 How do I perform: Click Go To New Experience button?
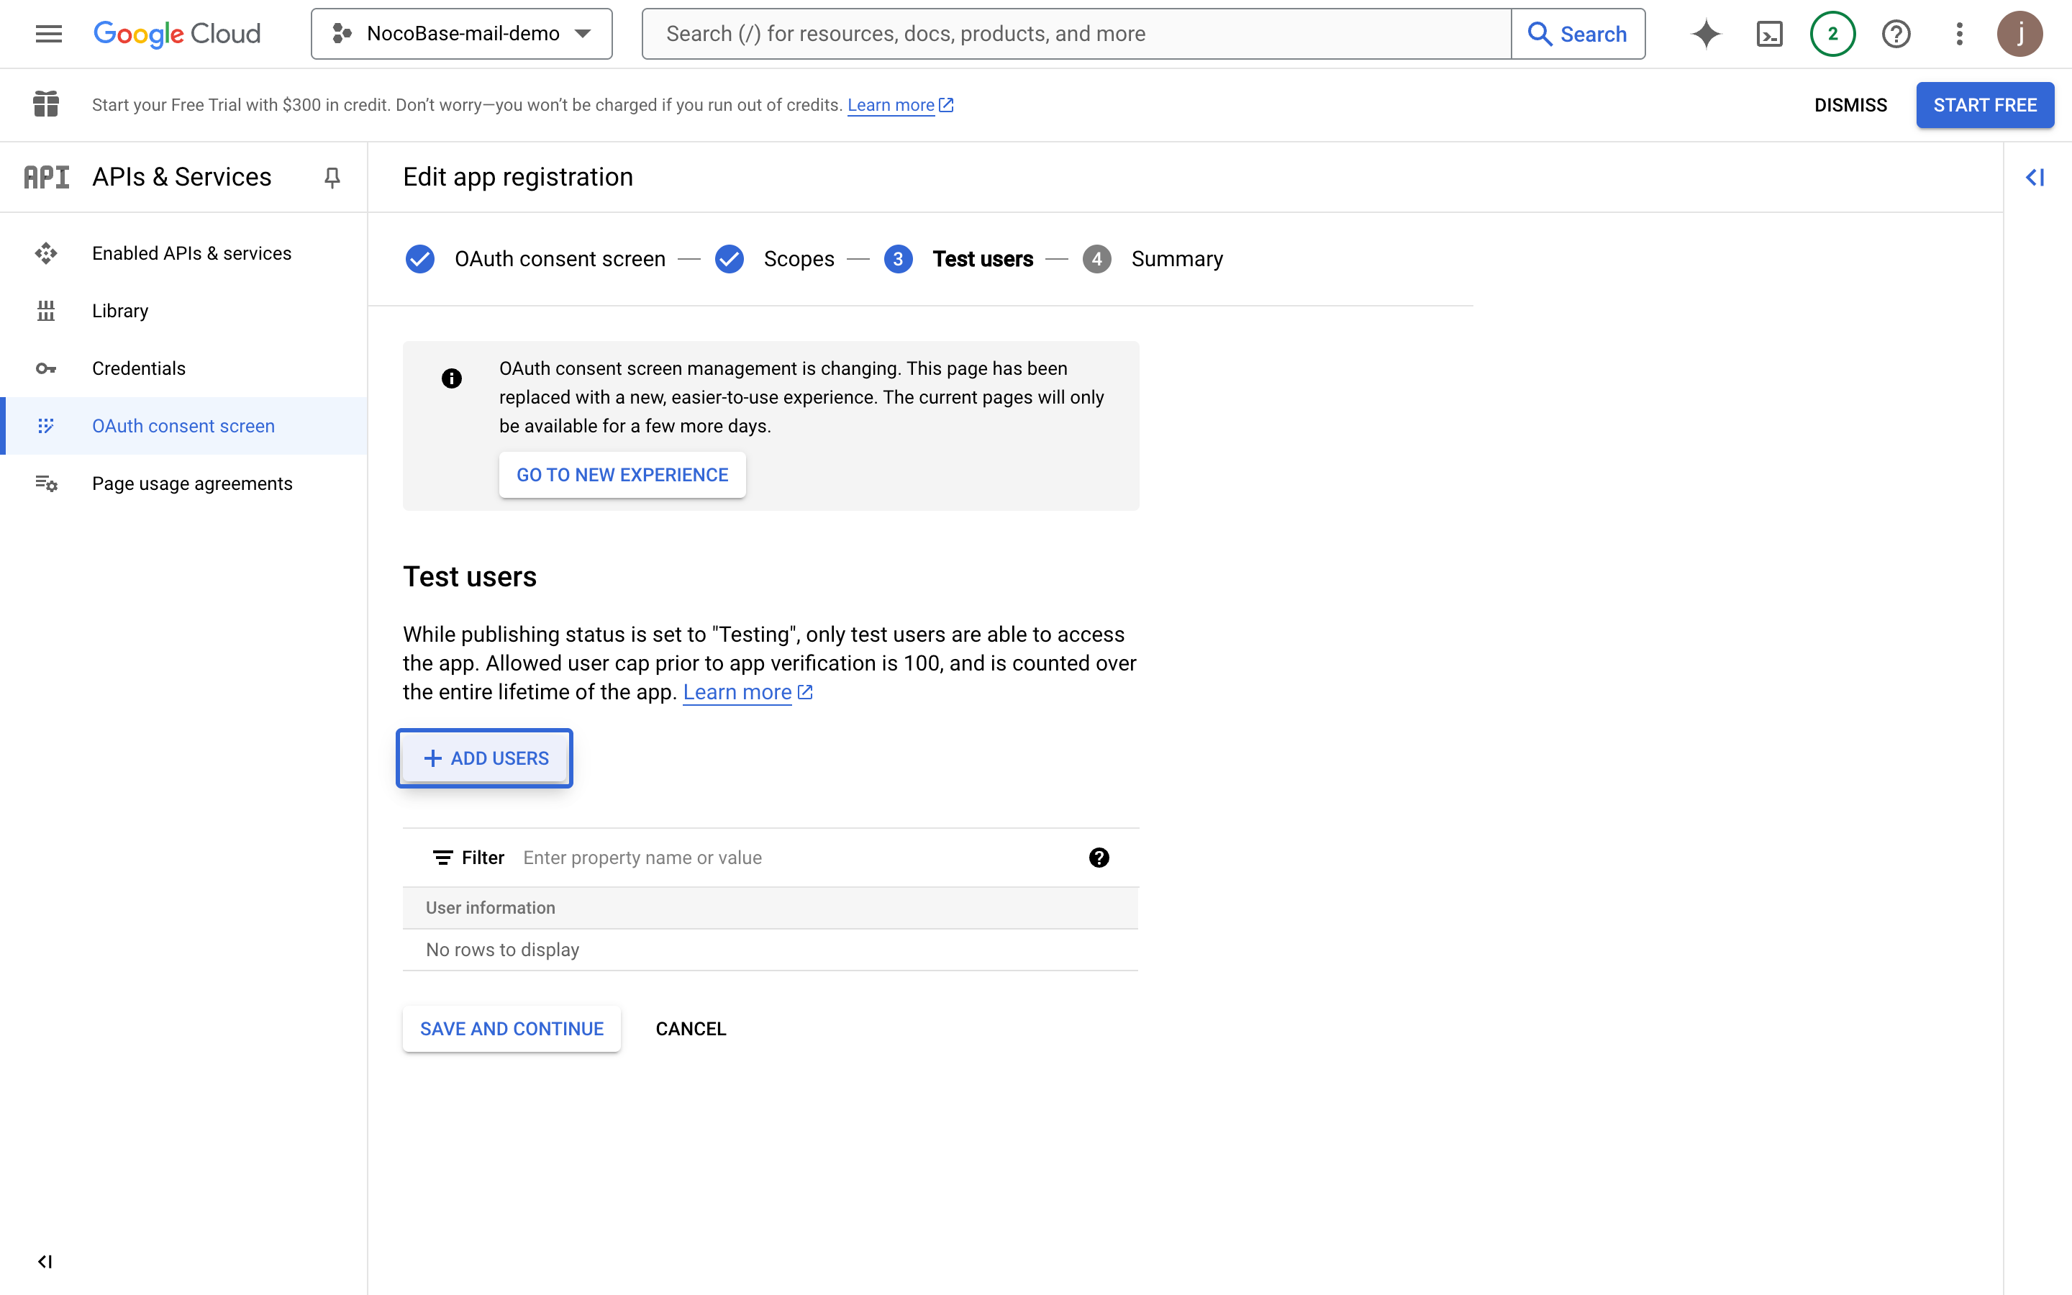point(622,475)
